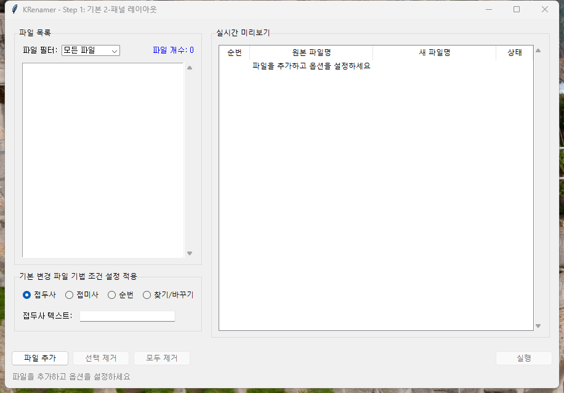
Task: Click the 파일 추가 button
Action: tap(39, 358)
